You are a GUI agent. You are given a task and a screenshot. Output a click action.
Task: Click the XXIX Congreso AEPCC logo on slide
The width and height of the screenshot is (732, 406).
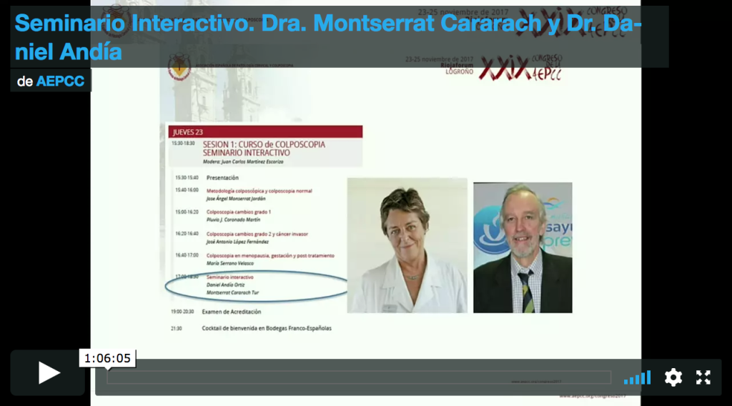coord(520,68)
